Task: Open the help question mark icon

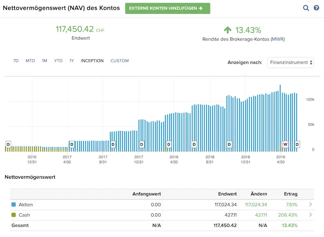Action: tap(317, 8)
